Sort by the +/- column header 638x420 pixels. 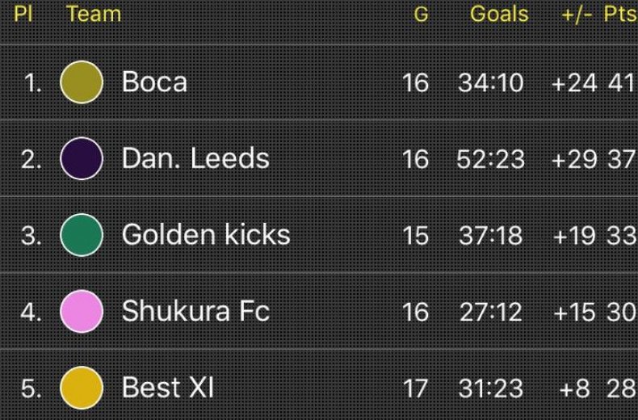click(x=576, y=15)
